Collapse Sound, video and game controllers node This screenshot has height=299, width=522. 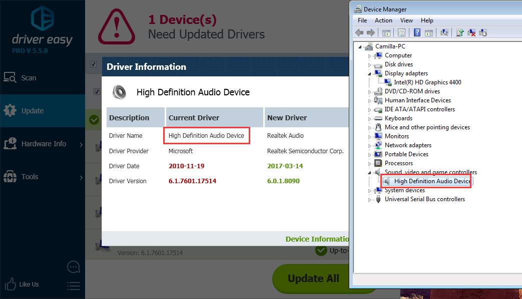369,173
